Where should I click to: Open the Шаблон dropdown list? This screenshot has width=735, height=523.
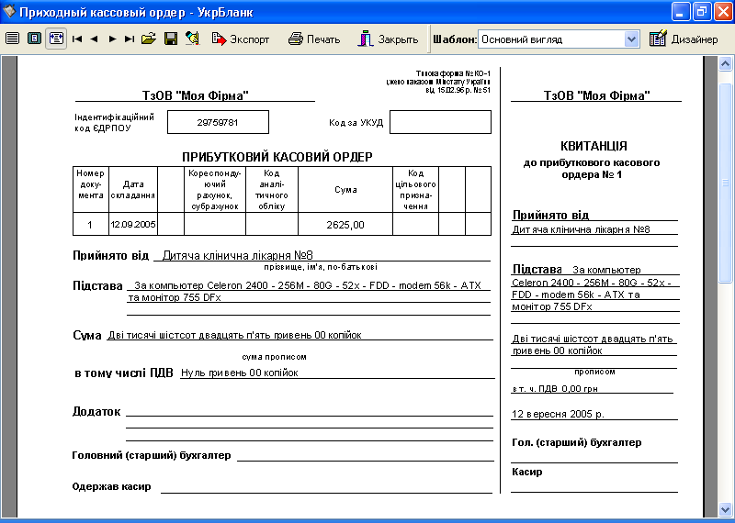tap(631, 39)
